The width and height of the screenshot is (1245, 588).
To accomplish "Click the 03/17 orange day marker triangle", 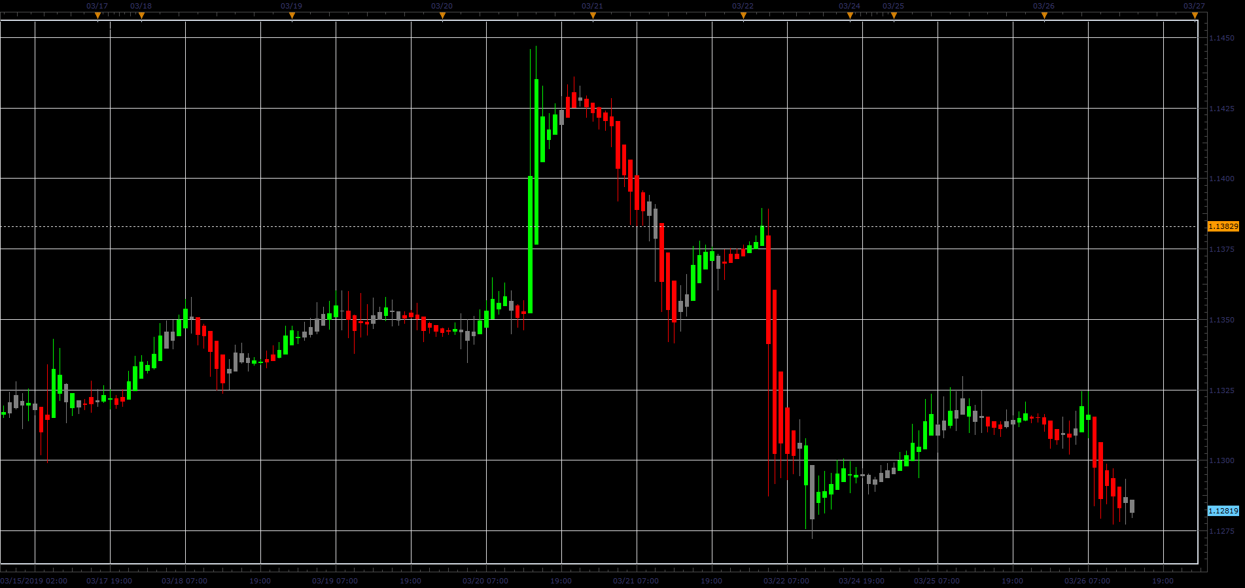I will coord(97,16).
